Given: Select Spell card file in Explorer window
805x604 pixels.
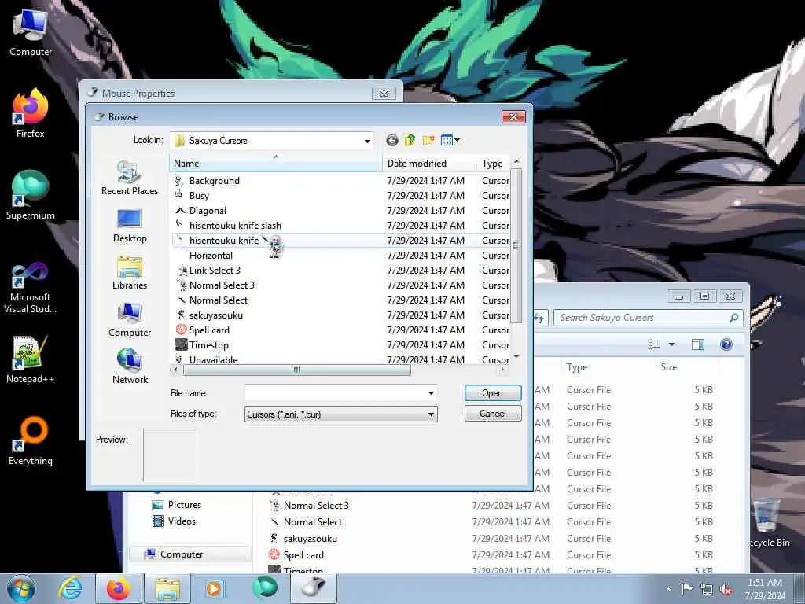Looking at the screenshot, I should tap(492, 555).
